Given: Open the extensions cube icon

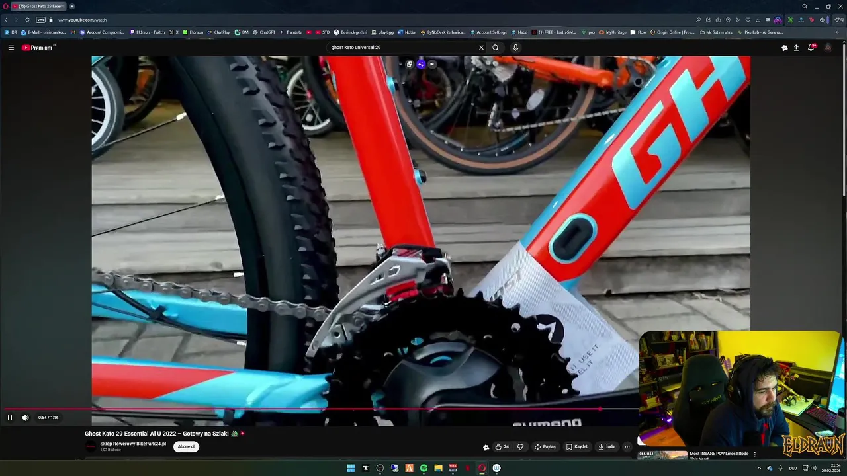Looking at the screenshot, I should coord(823,20).
